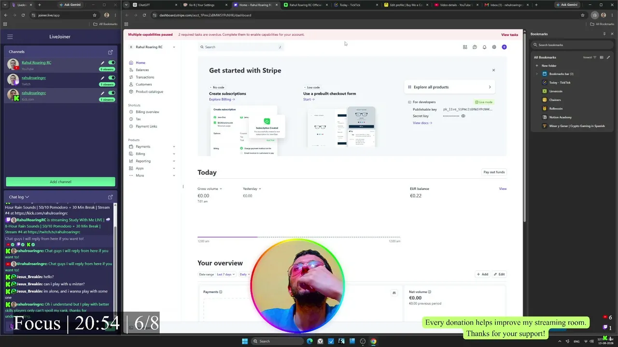
Task: Open Stripe settings gear
Action: (x=494, y=47)
